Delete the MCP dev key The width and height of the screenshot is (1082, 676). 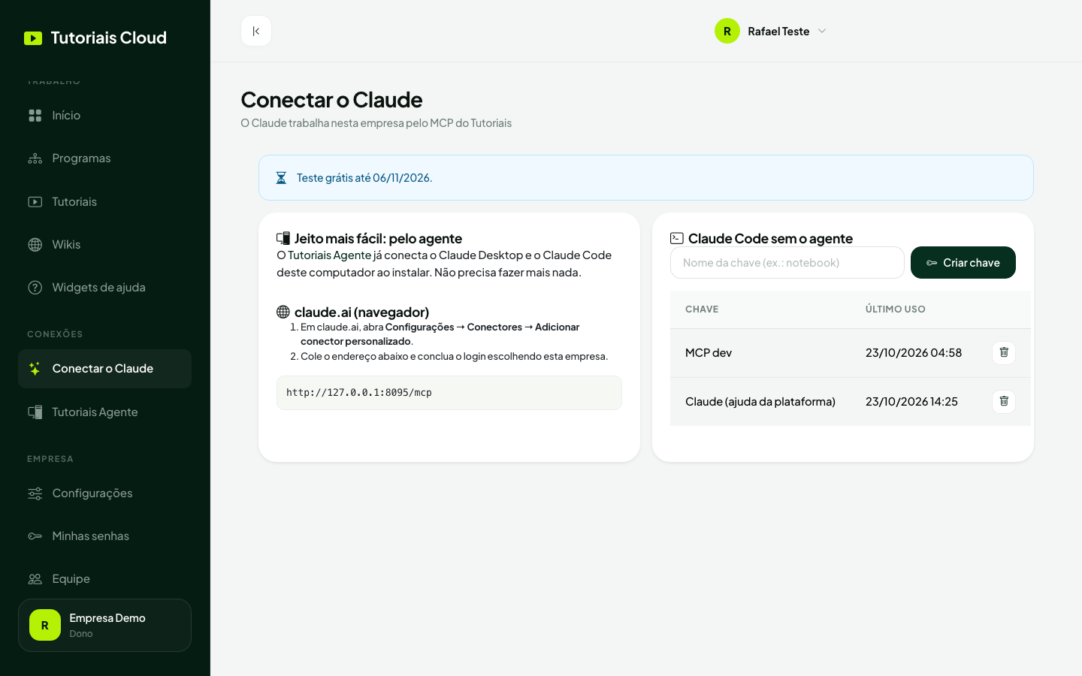coord(1004,352)
